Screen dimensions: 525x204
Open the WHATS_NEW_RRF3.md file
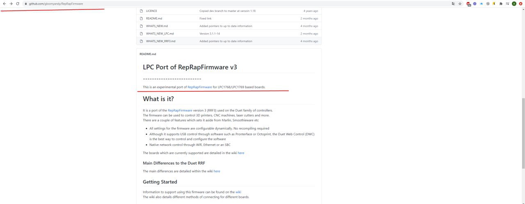pos(160,41)
